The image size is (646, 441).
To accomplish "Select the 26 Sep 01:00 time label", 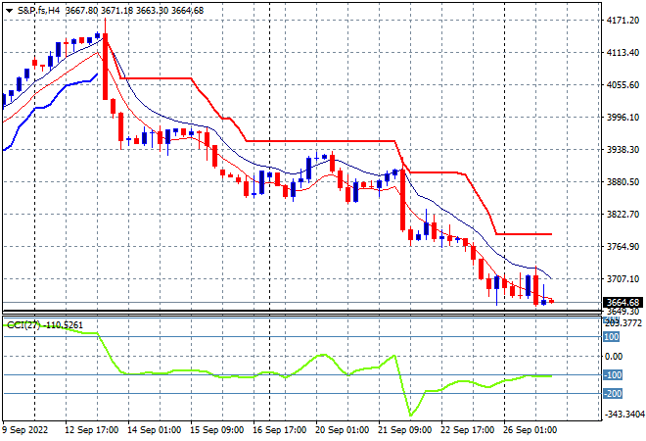I will 530,431.
